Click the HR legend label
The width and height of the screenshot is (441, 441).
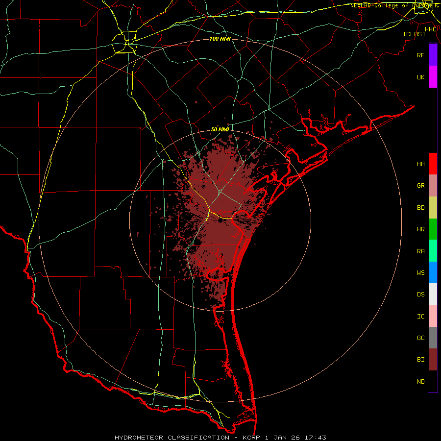[x=420, y=229]
